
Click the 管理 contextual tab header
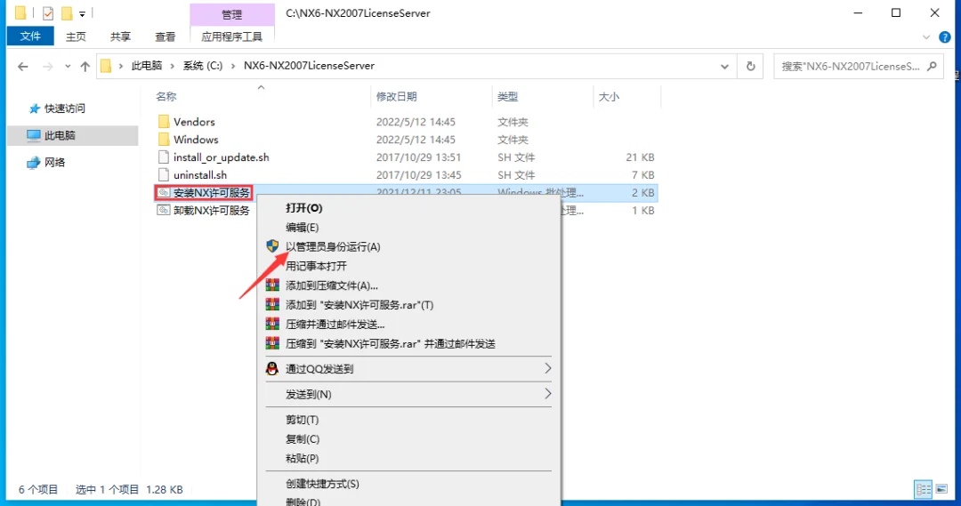231,14
